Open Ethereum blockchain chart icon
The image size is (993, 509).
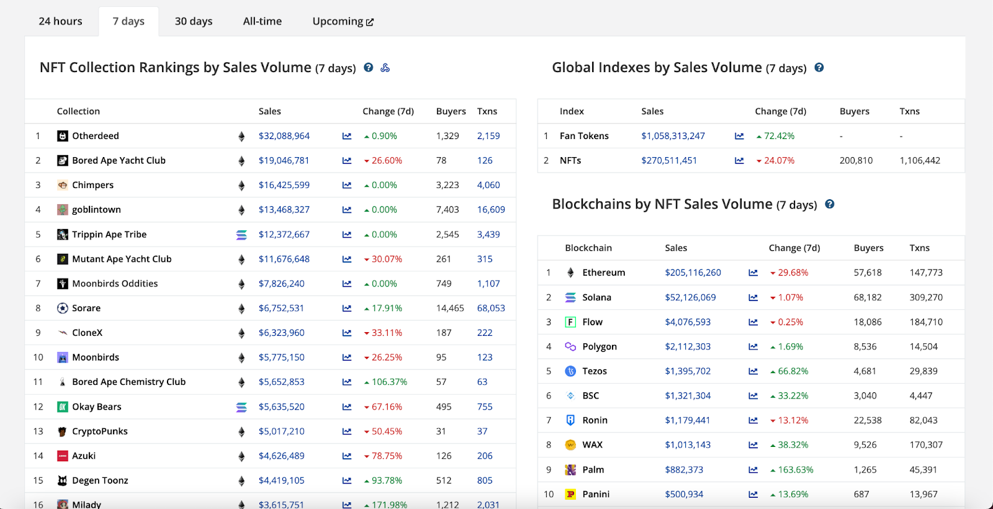[x=753, y=273]
